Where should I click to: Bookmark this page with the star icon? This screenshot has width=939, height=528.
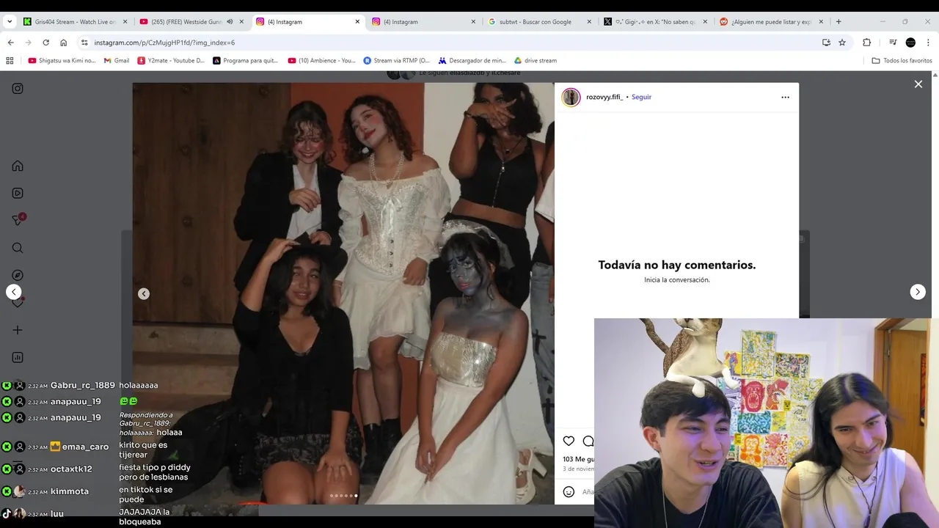(x=842, y=43)
